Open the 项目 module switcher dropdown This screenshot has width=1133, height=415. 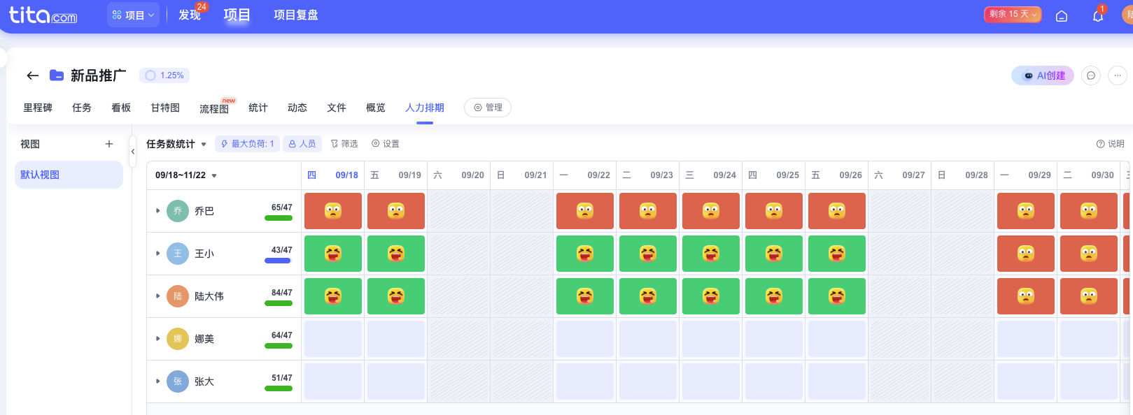pyautogui.click(x=133, y=15)
